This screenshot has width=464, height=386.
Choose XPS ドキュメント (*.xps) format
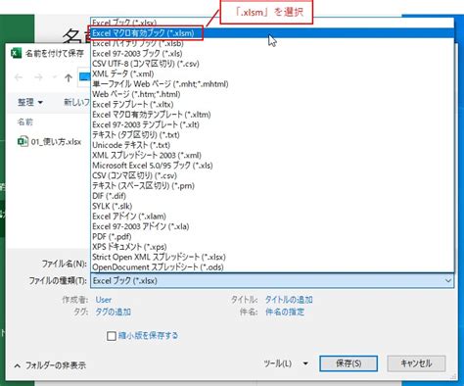pos(272,247)
